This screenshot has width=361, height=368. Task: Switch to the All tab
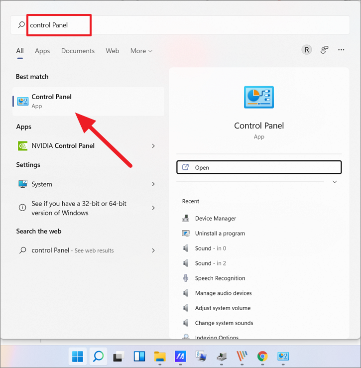click(x=20, y=51)
